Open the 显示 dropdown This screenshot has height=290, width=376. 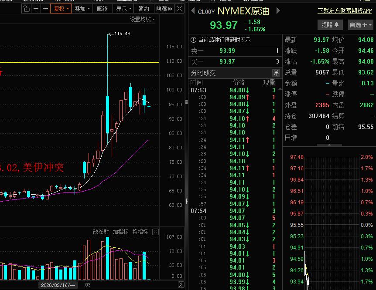(x=123, y=9)
